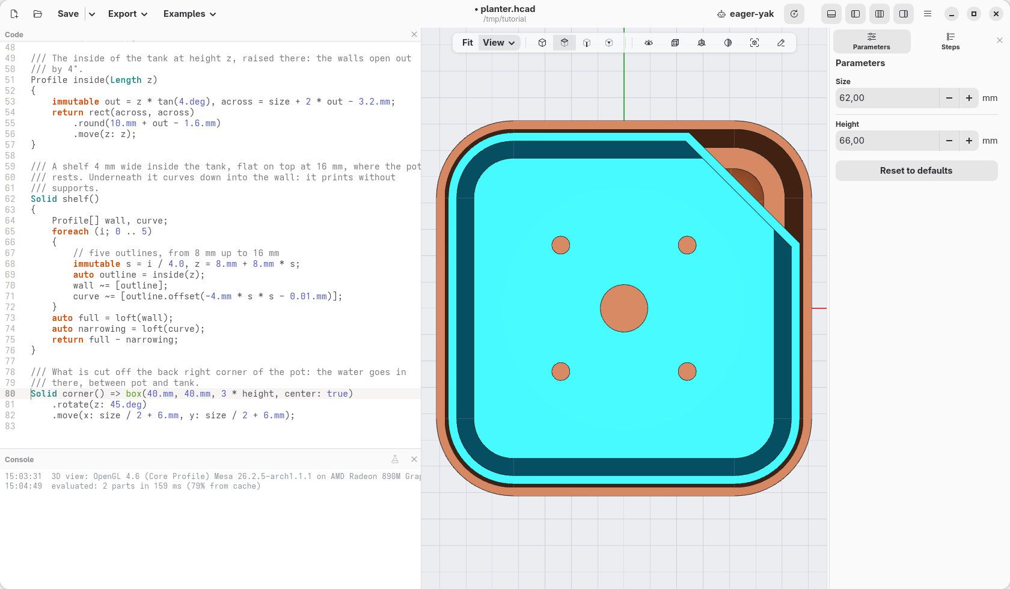Screen dimensions: 1010x589
Task: Click the large center hole on model
Action: click(x=624, y=308)
